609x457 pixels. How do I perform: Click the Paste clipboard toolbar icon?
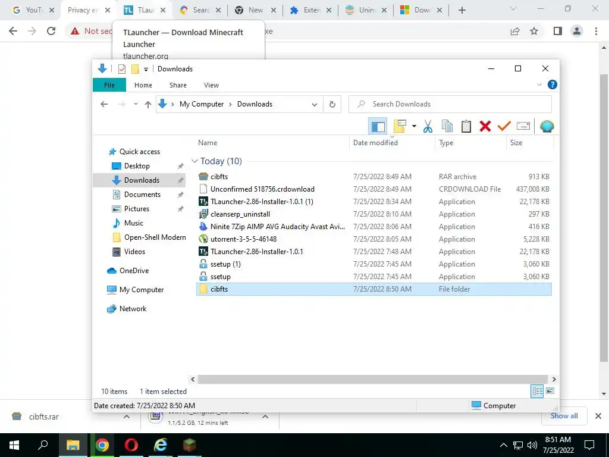pos(466,126)
